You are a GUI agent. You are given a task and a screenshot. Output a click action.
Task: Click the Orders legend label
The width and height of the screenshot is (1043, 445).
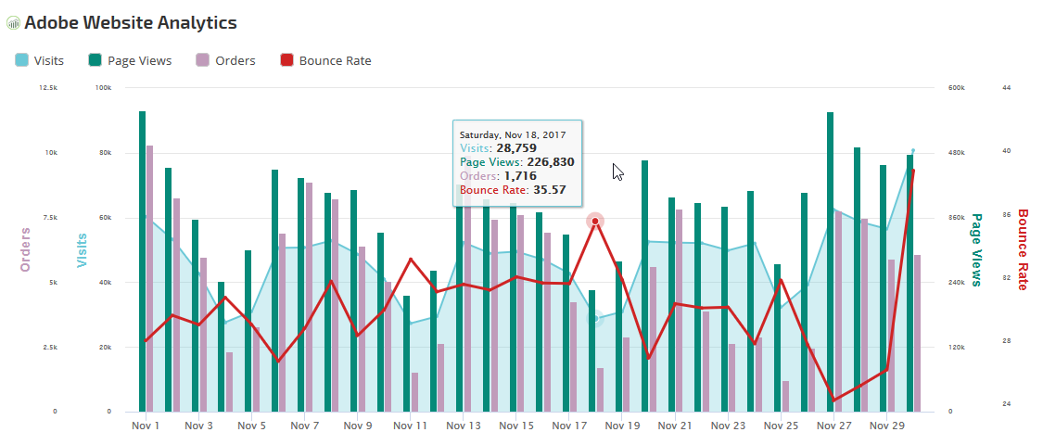tap(235, 60)
